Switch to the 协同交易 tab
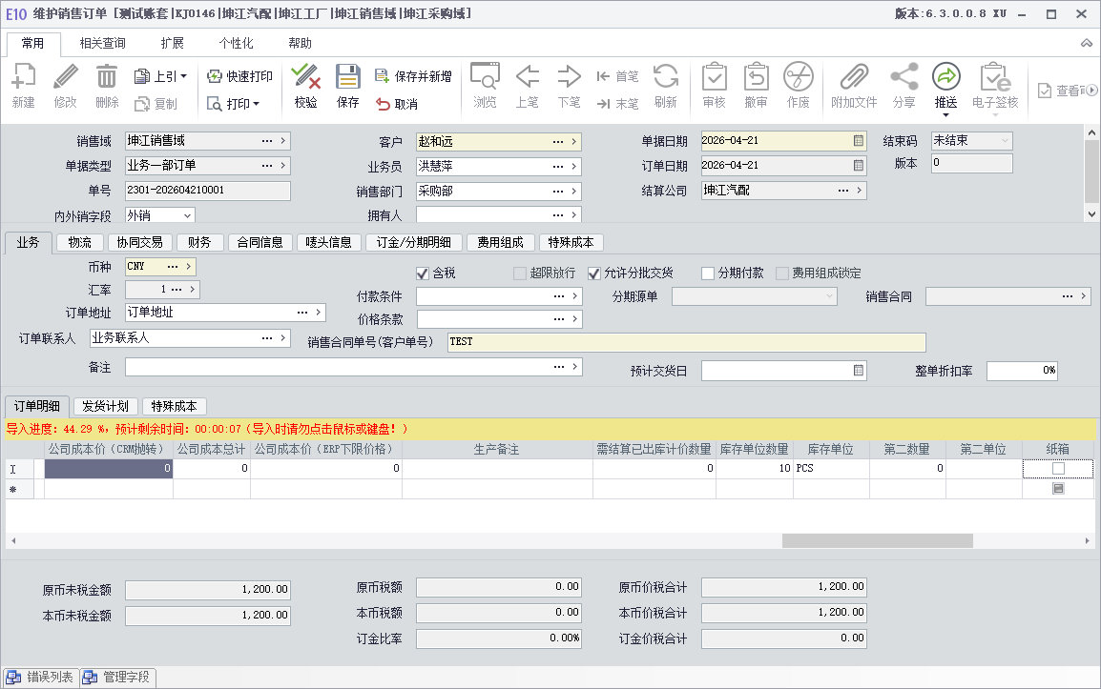This screenshot has width=1101, height=689. click(x=139, y=243)
